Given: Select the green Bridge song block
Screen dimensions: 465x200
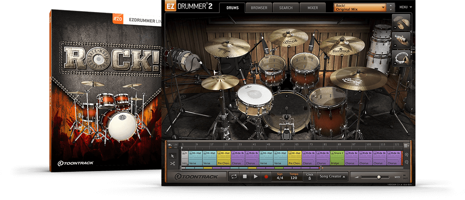Looking at the screenshot, I should pos(337,158).
